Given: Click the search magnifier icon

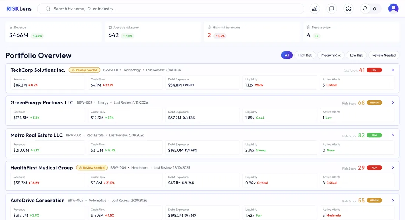Looking at the screenshot, I should (x=48, y=9).
